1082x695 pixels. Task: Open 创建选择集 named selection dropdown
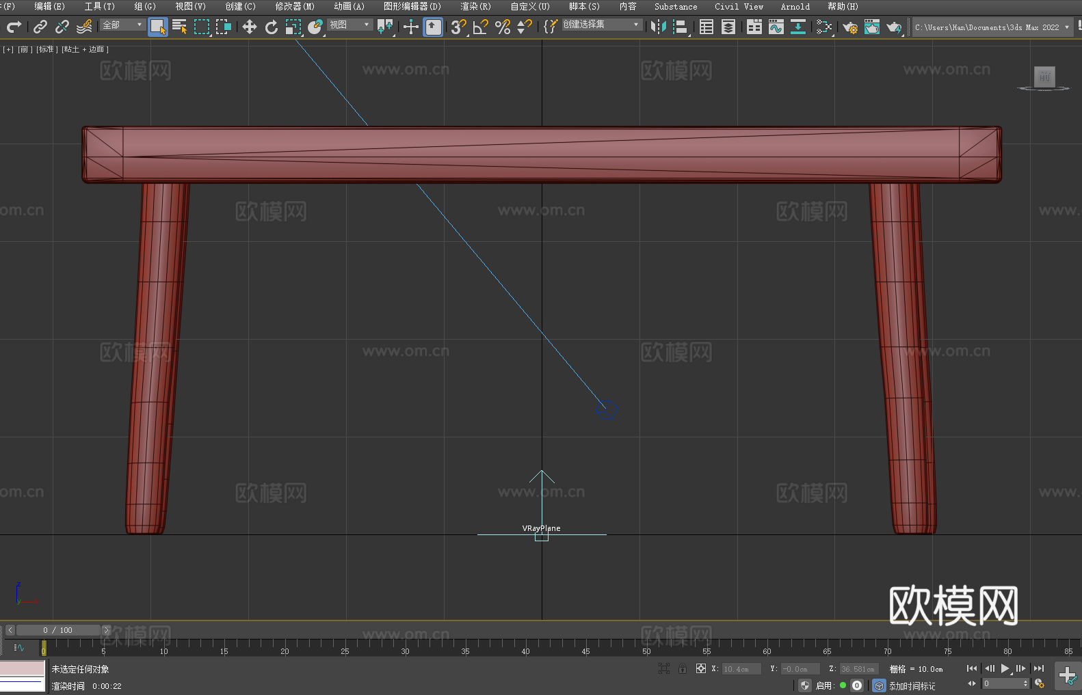click(x=602, y=25)
